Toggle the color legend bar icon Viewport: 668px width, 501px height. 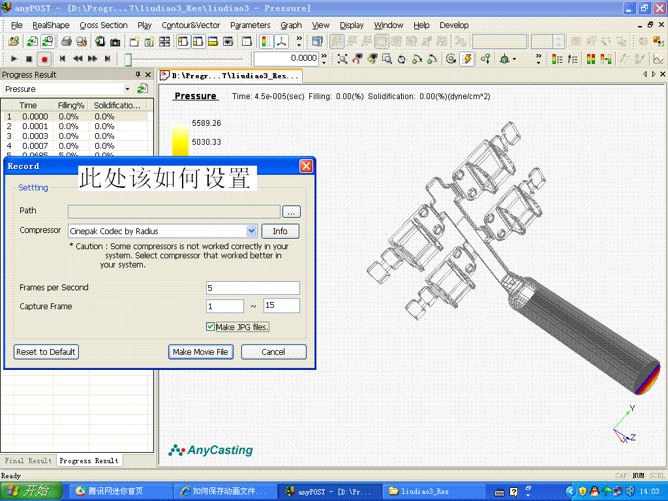click(266, 41)
